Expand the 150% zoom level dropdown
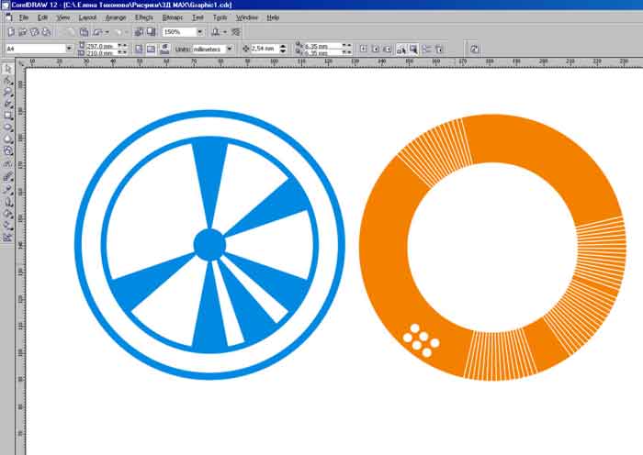Screen dimensions: 643x455 click(x=199, y=32)
